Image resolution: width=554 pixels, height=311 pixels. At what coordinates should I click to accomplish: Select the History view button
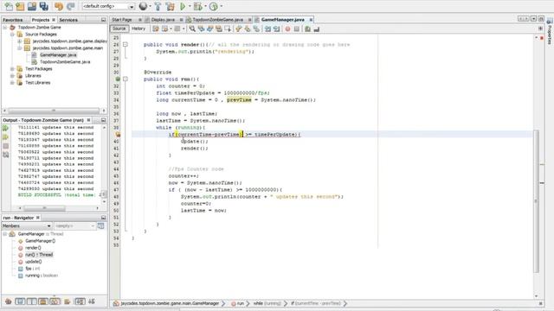[x=138, y=29]
